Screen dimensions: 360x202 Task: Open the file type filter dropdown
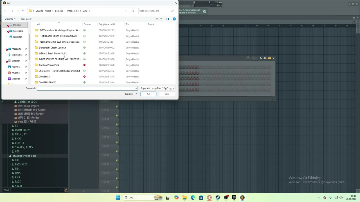157,88
